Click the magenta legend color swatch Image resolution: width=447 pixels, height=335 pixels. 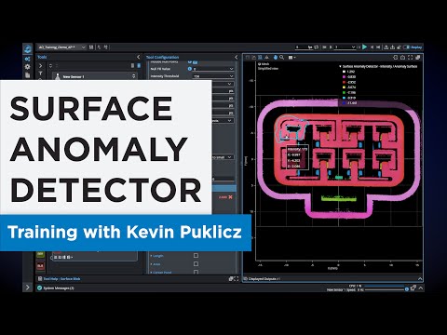point(344,76)
